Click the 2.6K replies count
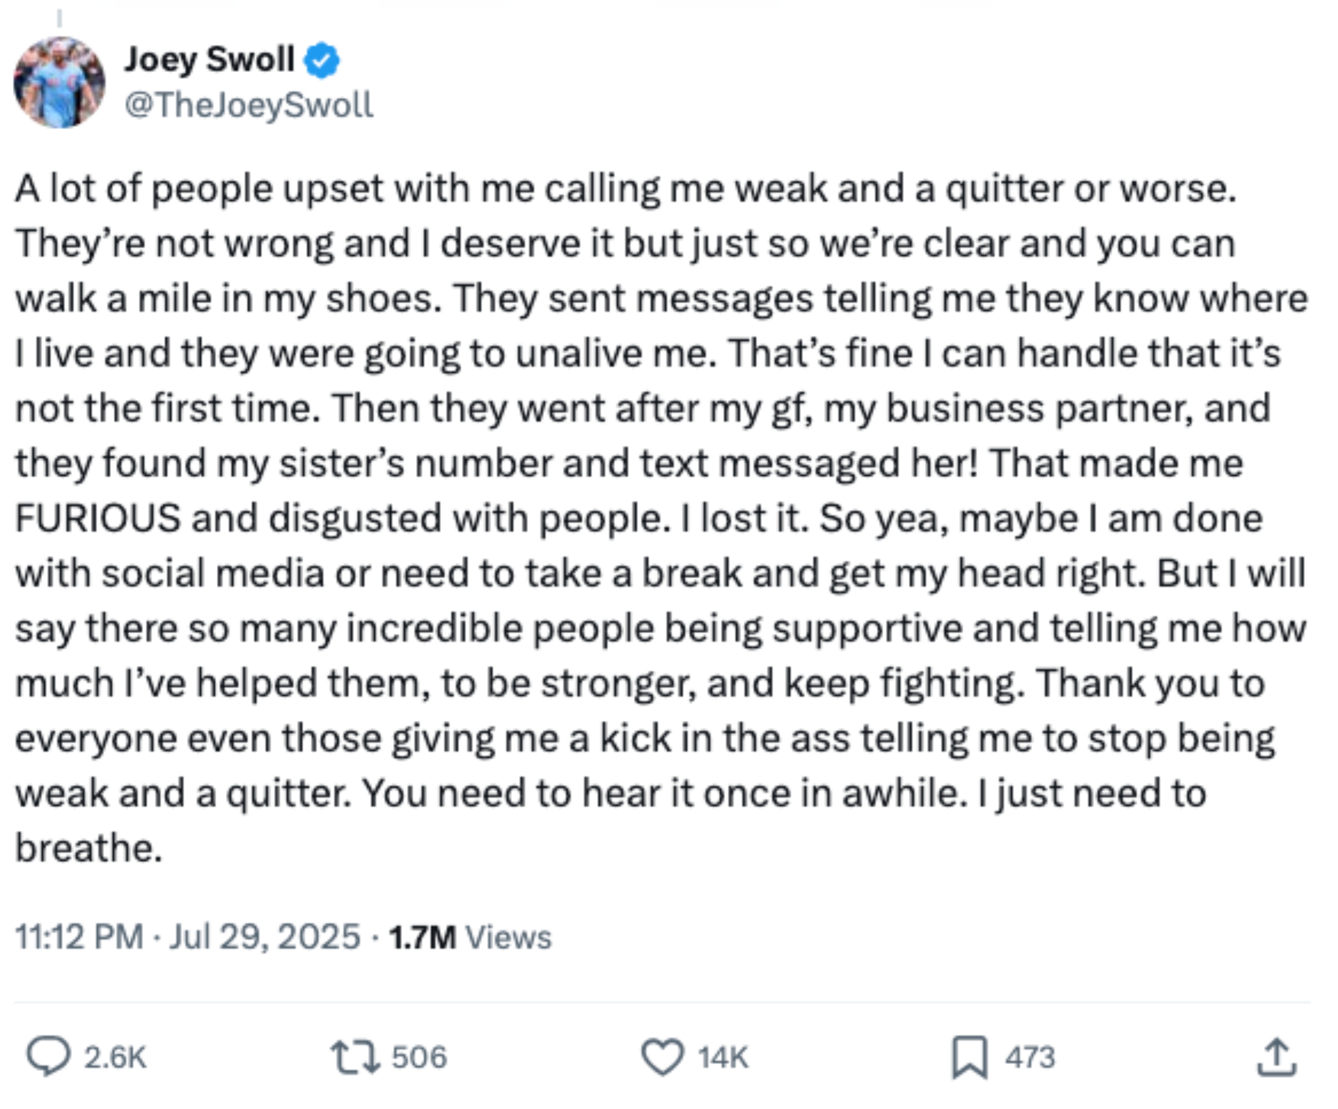Viewport: 1338px width, 1109px height. coord(115,1057)
